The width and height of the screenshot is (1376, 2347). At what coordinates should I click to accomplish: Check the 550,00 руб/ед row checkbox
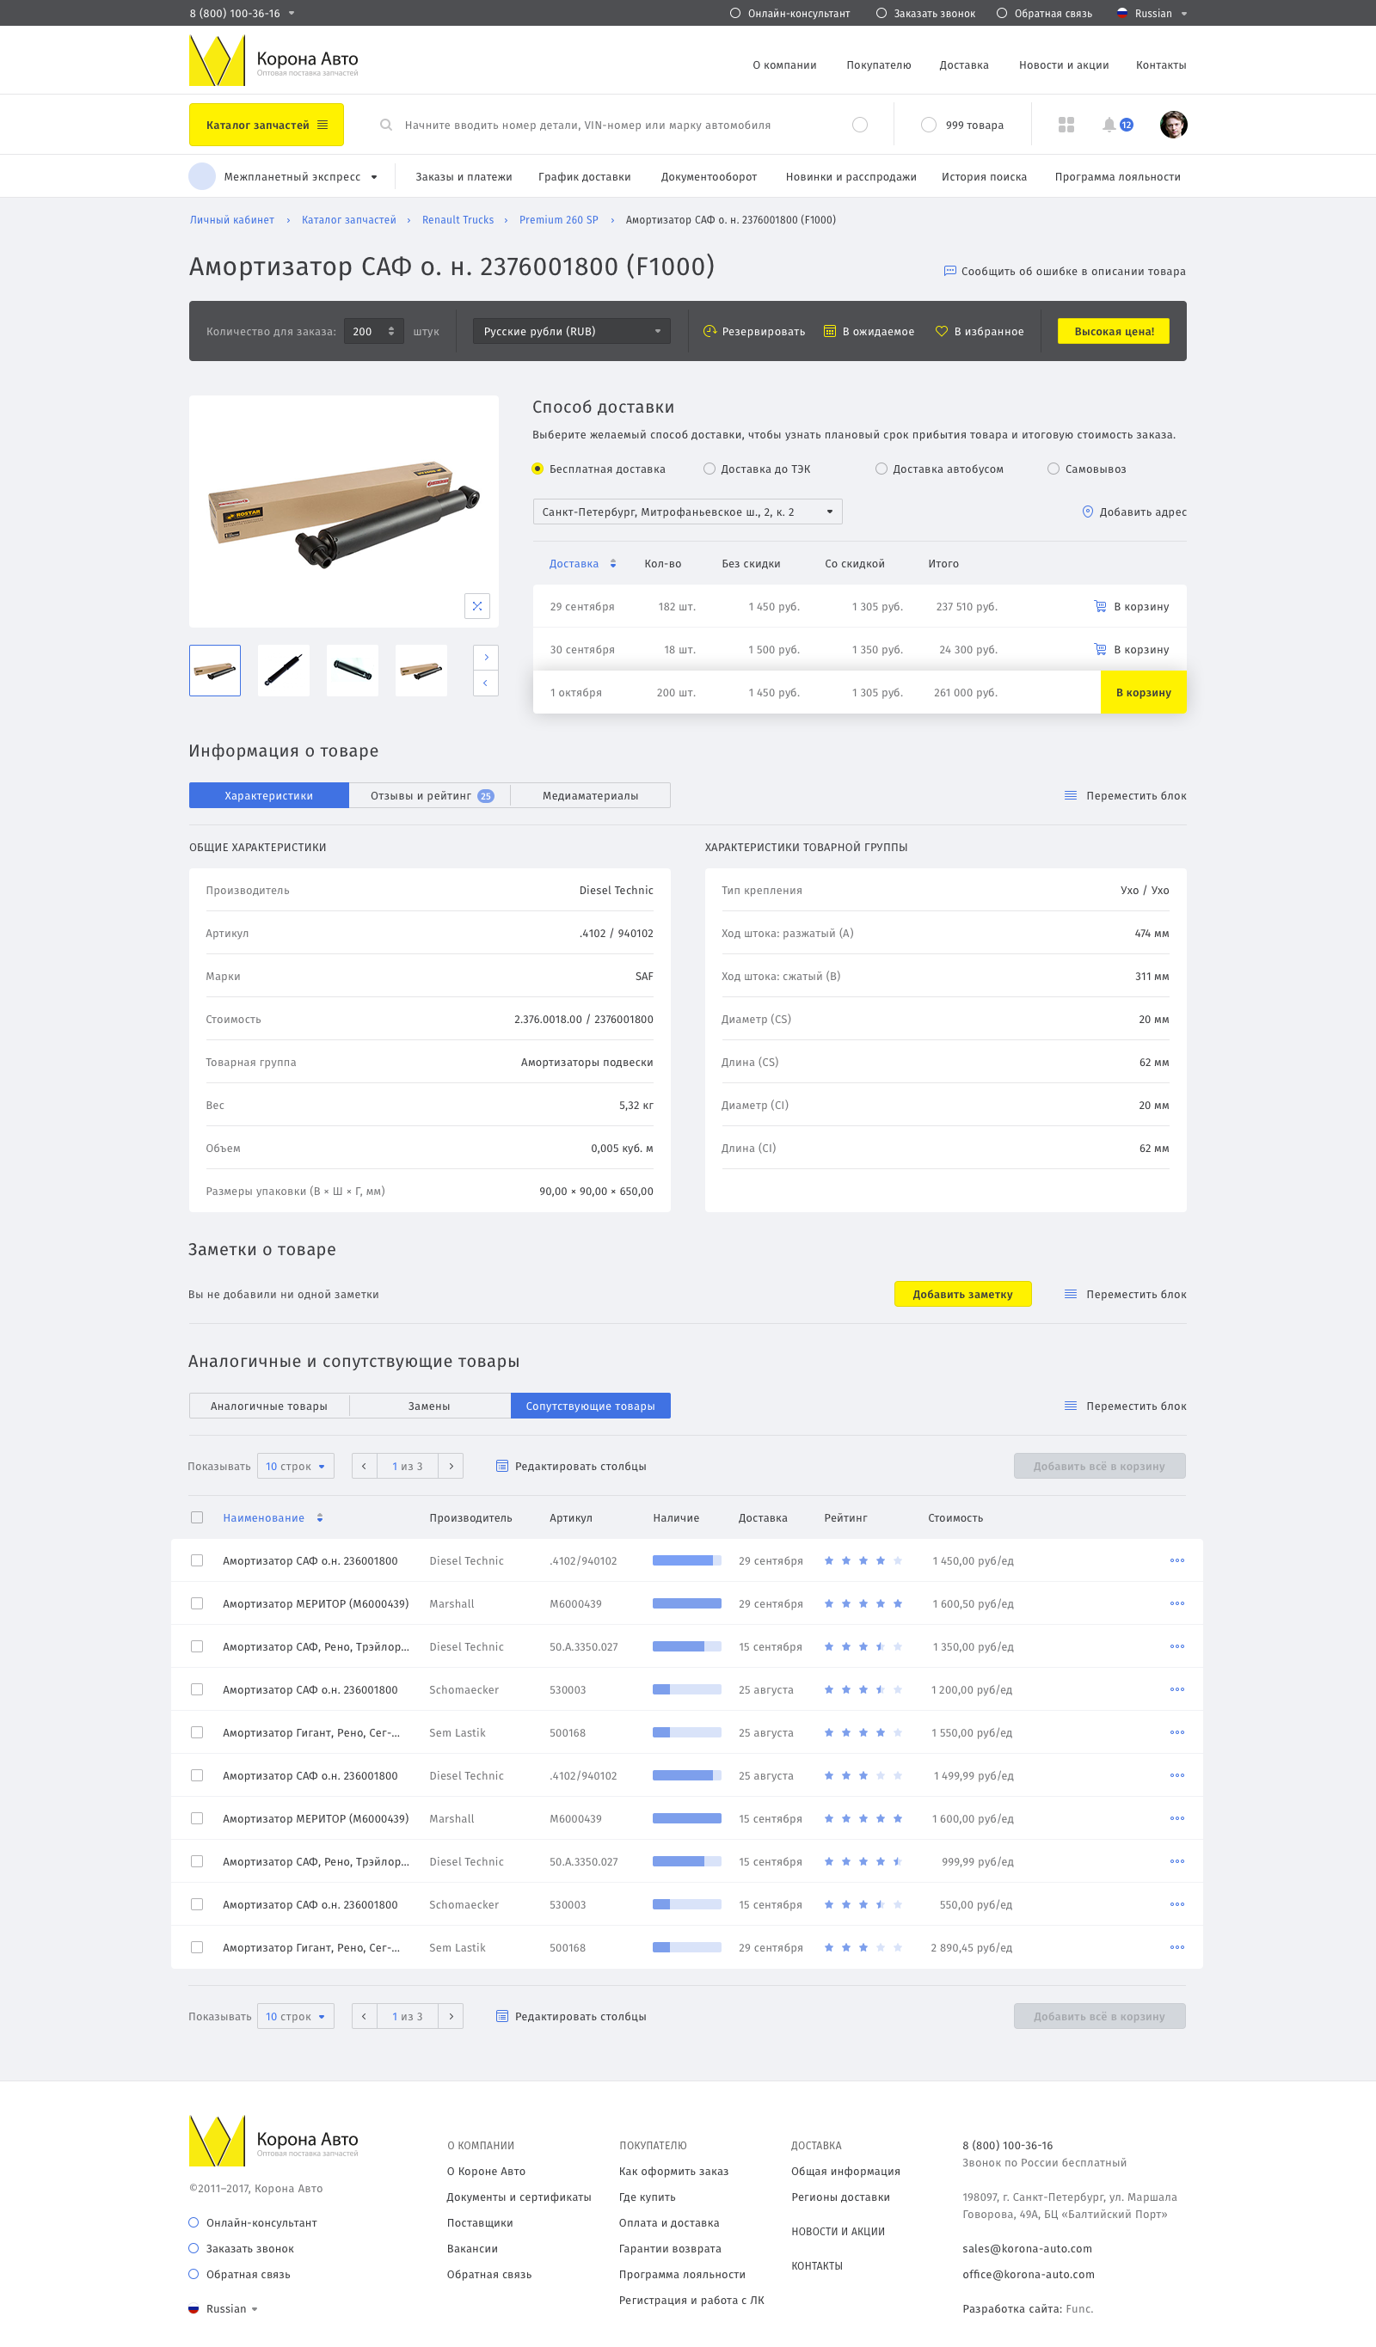tap(197, 1904)
